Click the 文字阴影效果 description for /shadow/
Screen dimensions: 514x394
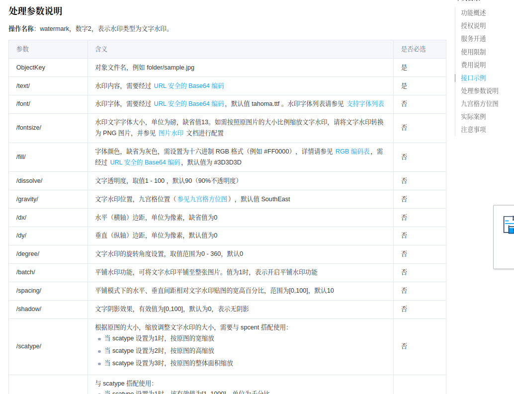pos(172,309)
